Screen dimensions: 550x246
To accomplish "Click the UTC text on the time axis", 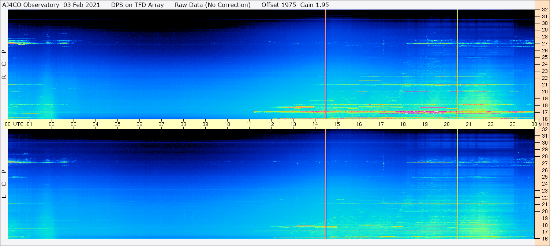I will (x=19, y=124).
